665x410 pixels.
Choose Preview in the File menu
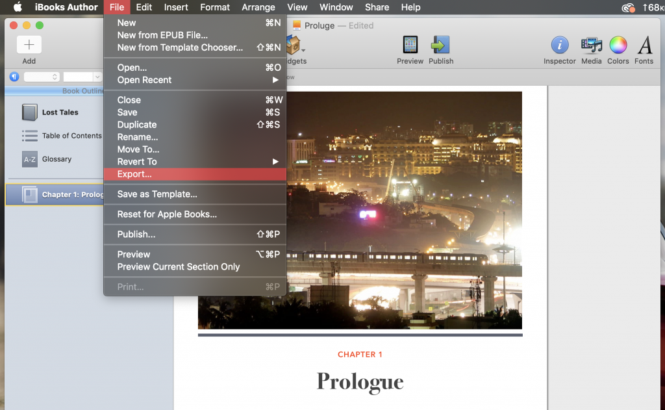195,254
